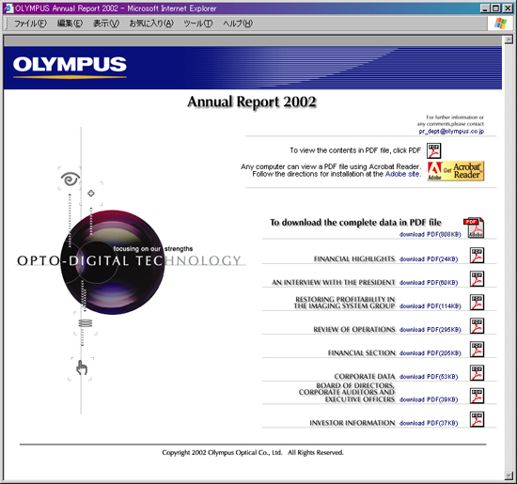
Task: Click the 'FINANCIAL HIGHLIGHTS' heading text
Action: click(x=354, y=258)
